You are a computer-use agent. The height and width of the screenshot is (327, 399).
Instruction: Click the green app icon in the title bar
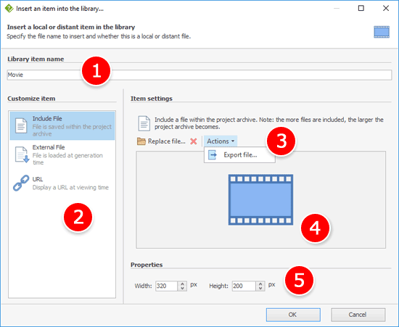[9, 9]
